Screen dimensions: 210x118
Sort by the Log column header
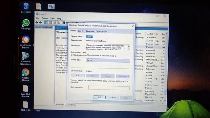[163, 34]
